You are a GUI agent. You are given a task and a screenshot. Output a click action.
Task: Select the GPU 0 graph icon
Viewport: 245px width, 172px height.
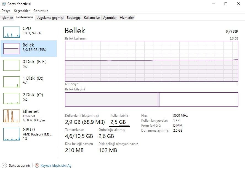pyautogui.click(x=12, y=134)
